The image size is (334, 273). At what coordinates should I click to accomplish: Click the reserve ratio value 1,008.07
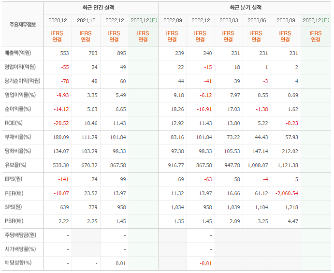click(258, 165)
